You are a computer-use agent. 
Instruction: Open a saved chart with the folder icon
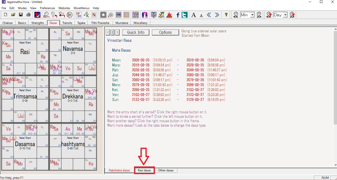[x=13, y=15]
